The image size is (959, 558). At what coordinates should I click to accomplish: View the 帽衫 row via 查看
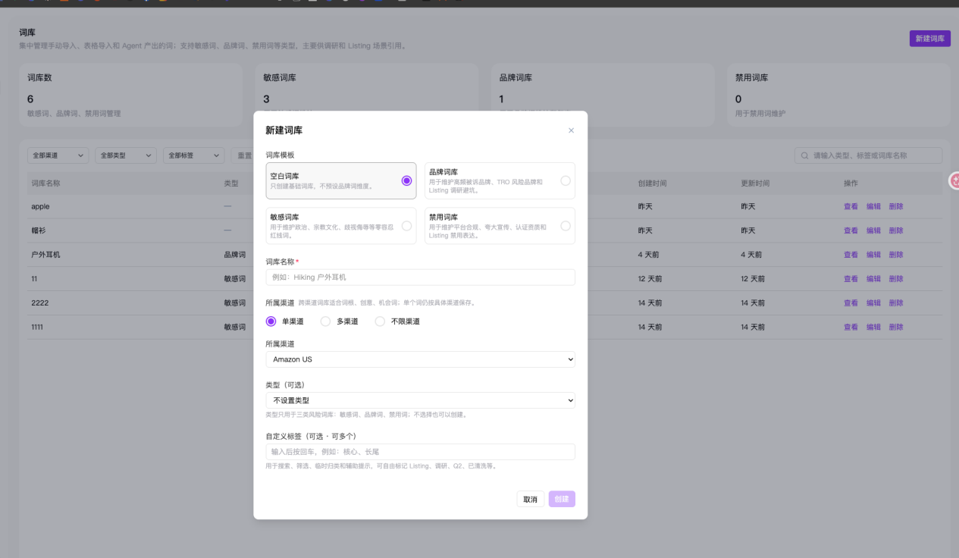click(851, 230)
